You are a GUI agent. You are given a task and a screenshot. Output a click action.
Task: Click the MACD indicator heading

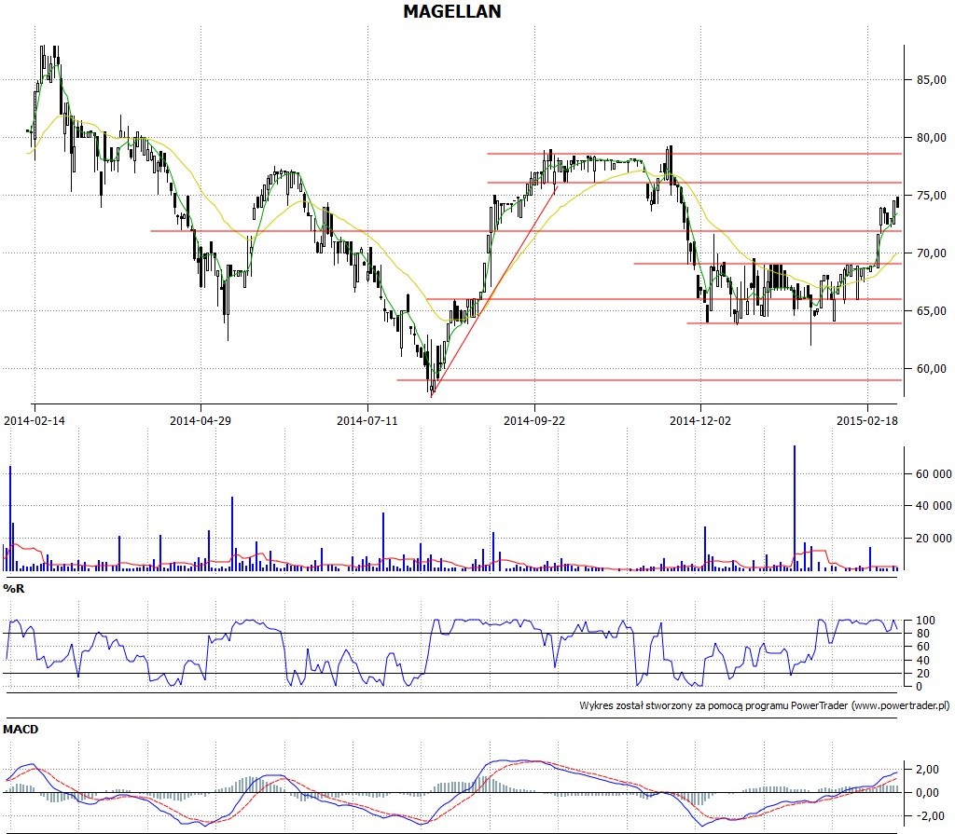21,730
